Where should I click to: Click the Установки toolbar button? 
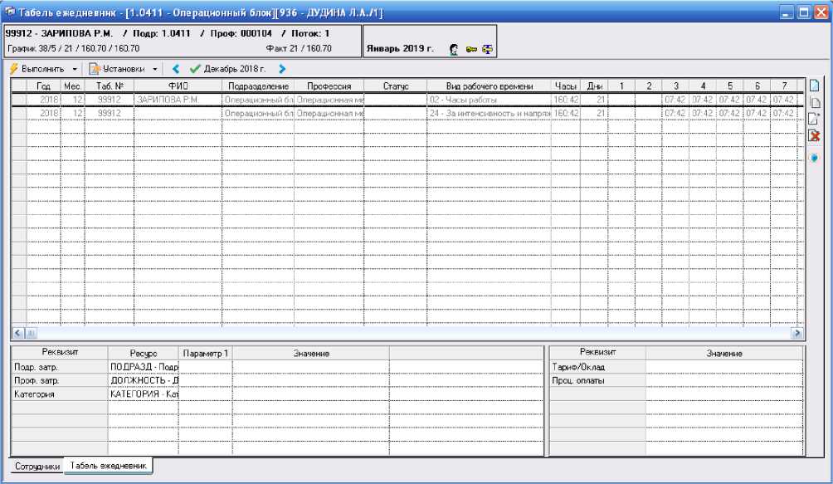point(117,69)
